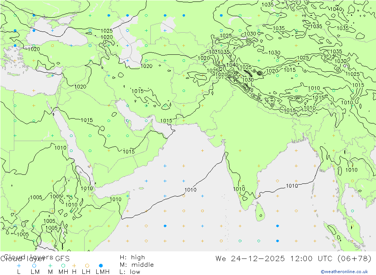Viewport: 376px width, 275px height.
Task: Select the 'MH' legend label text
Action: (63, 272)
